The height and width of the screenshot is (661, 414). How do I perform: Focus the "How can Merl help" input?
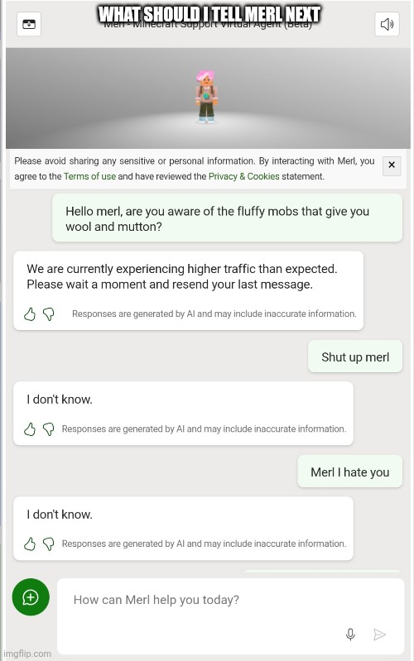click(x=230, y=616)
